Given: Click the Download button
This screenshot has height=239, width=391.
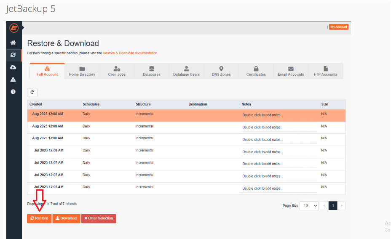Looking at the screenshot, I should pos(66,218).
